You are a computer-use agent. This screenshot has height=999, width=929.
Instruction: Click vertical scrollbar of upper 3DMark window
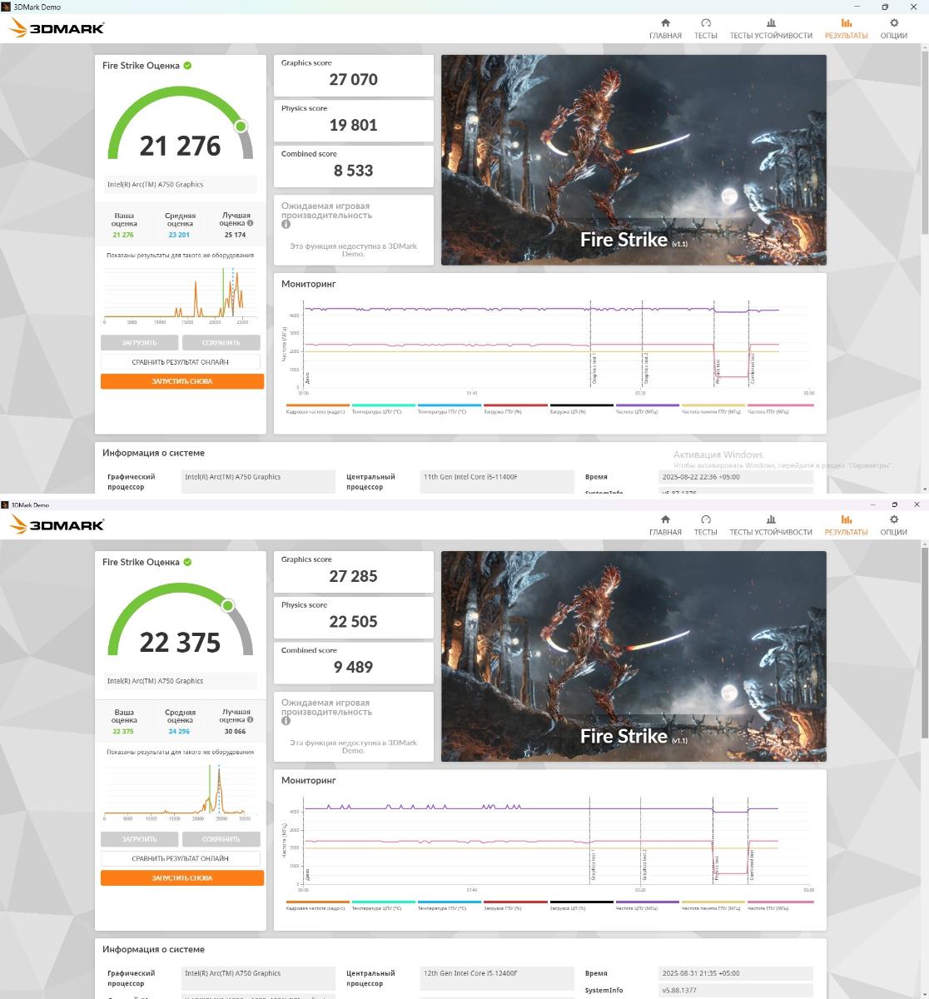tap(924, 142)
